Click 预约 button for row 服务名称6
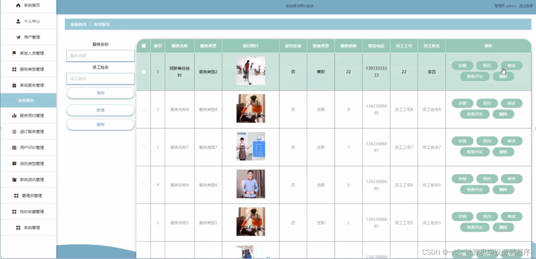The height and width of the screenshot is (259, 536). pos(487,179)
